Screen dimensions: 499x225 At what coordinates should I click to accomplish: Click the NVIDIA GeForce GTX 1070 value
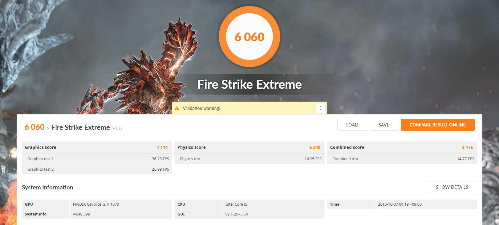point(96,204)
